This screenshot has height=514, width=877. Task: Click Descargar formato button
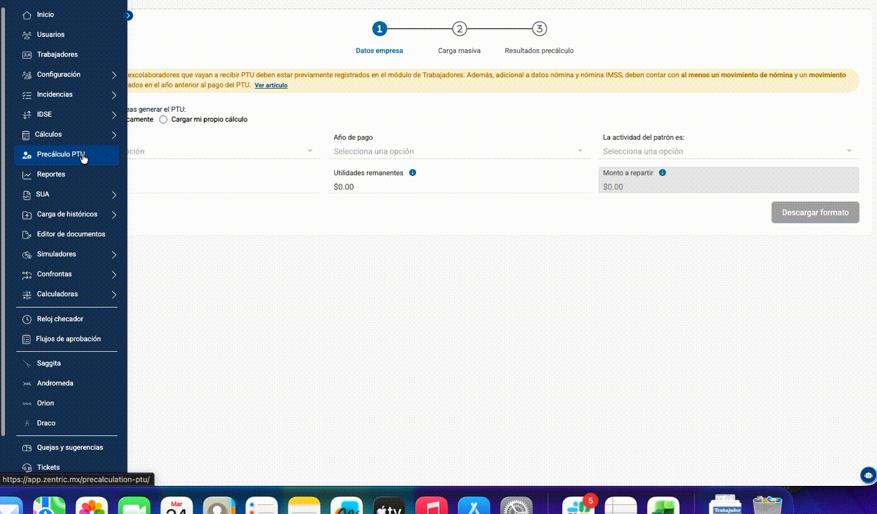point(815,212)
